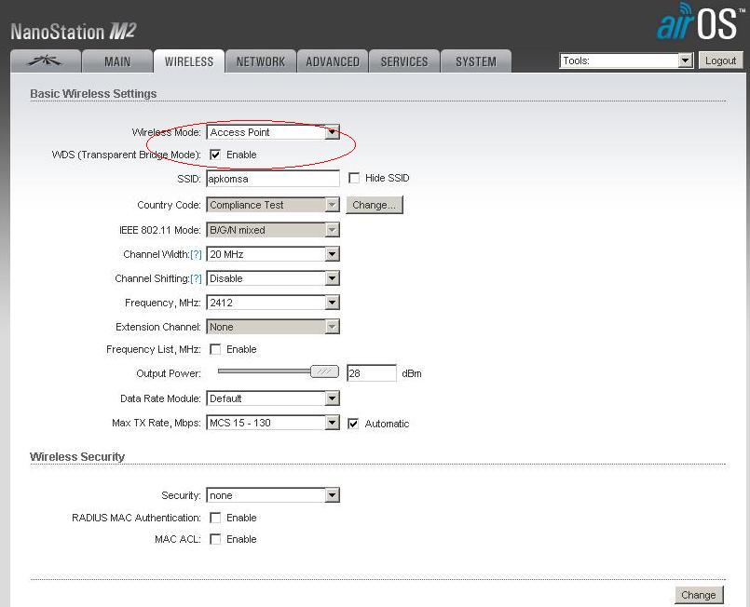Enable Frequency List checkbox

pos(215,349)
